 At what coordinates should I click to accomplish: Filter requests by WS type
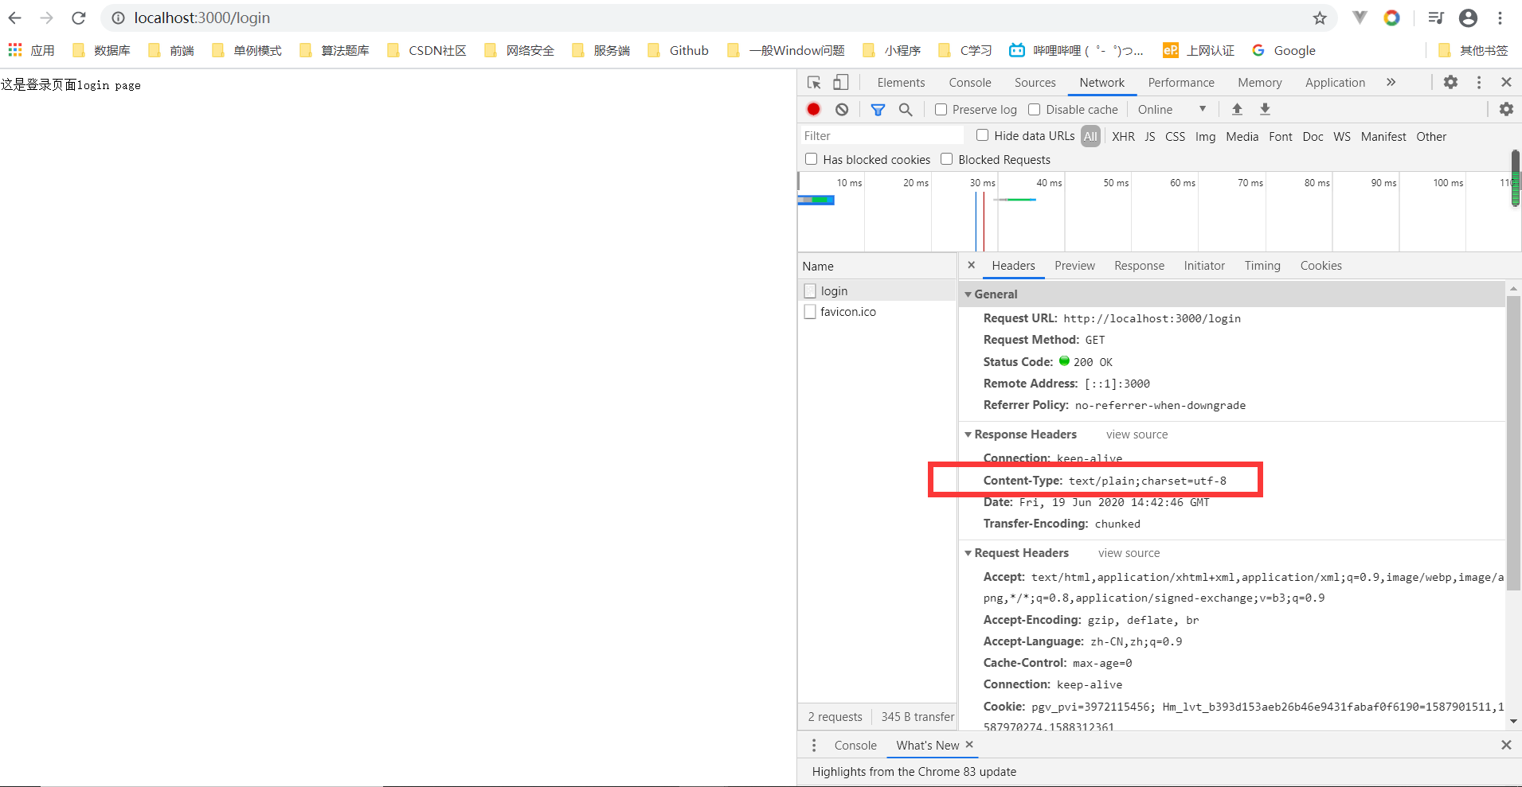[1341, 136]
